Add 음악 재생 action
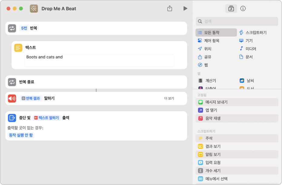Viewport: 282px width, 185px height. (x=237, y=118)
